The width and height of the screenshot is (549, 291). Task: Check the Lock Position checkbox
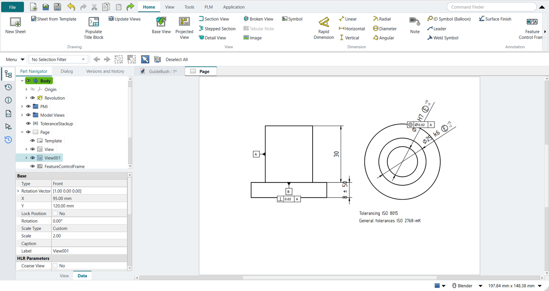[55, 213]
